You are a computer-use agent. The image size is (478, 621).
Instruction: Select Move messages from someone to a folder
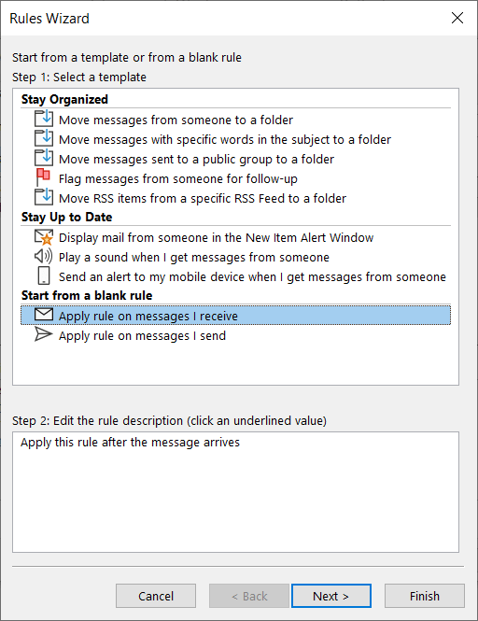tap(176, 120)
